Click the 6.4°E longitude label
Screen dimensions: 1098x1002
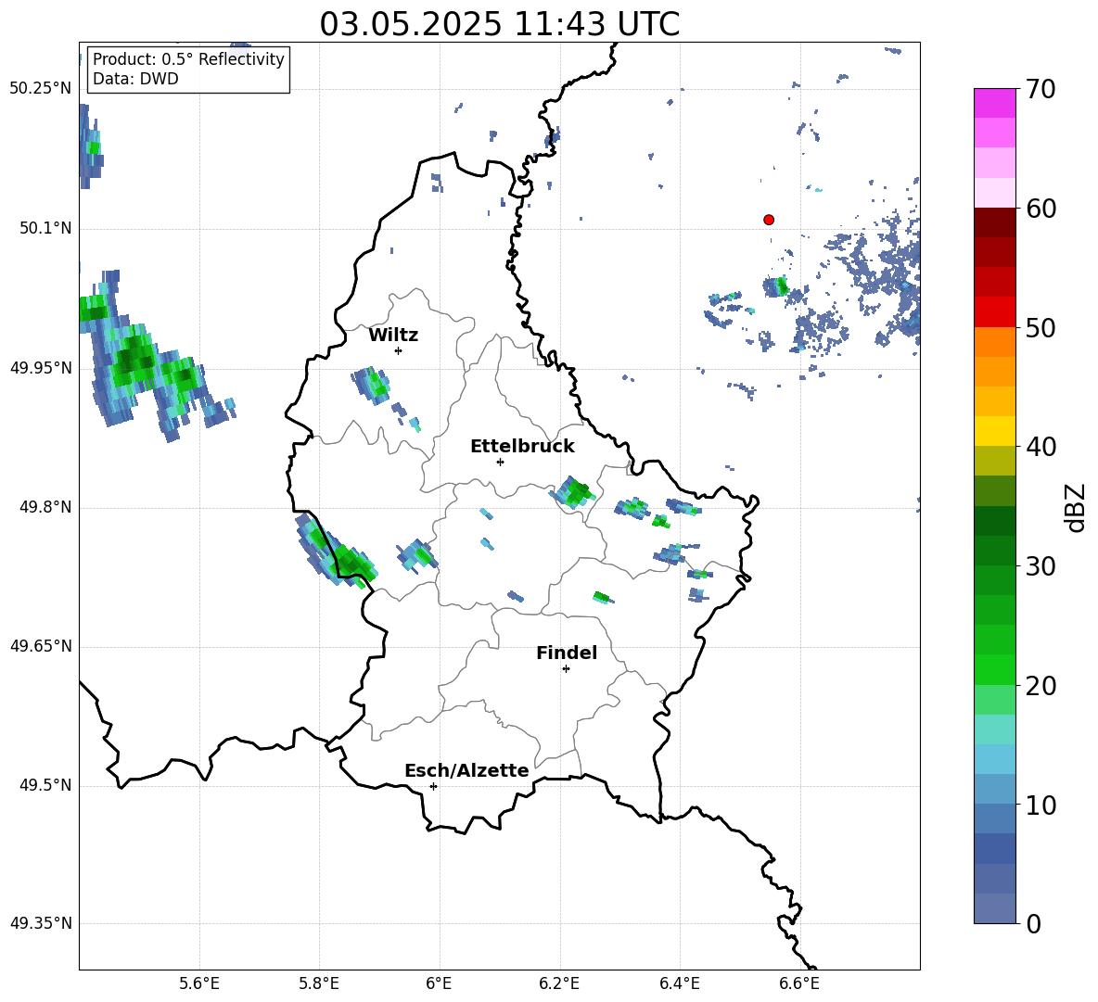[x=679, y=983]
